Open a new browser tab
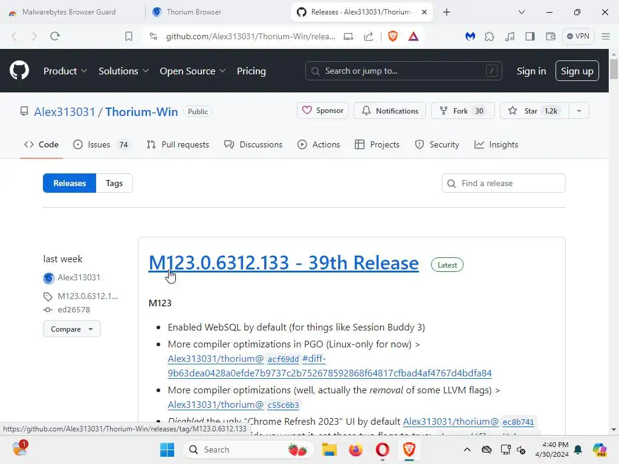Screen dimensions: 619x464 tap(447, 12)
